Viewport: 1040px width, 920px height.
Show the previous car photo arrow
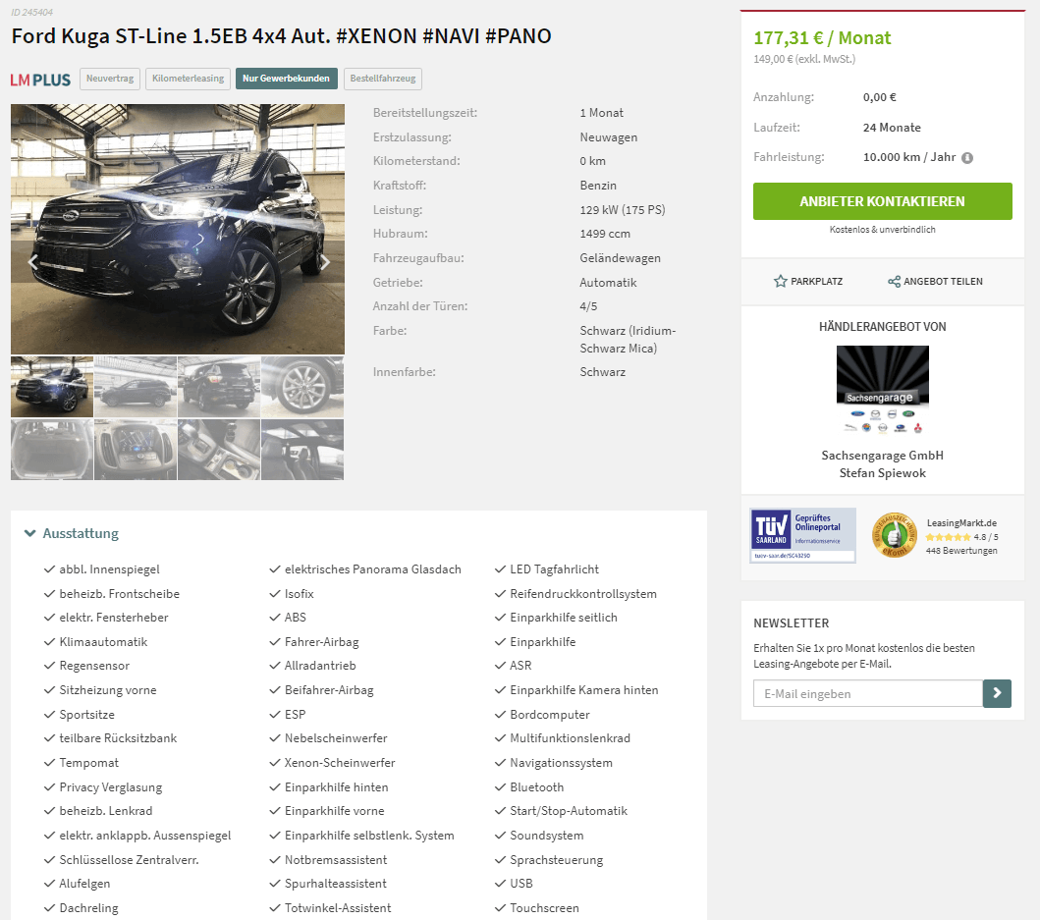pos(31,262)
